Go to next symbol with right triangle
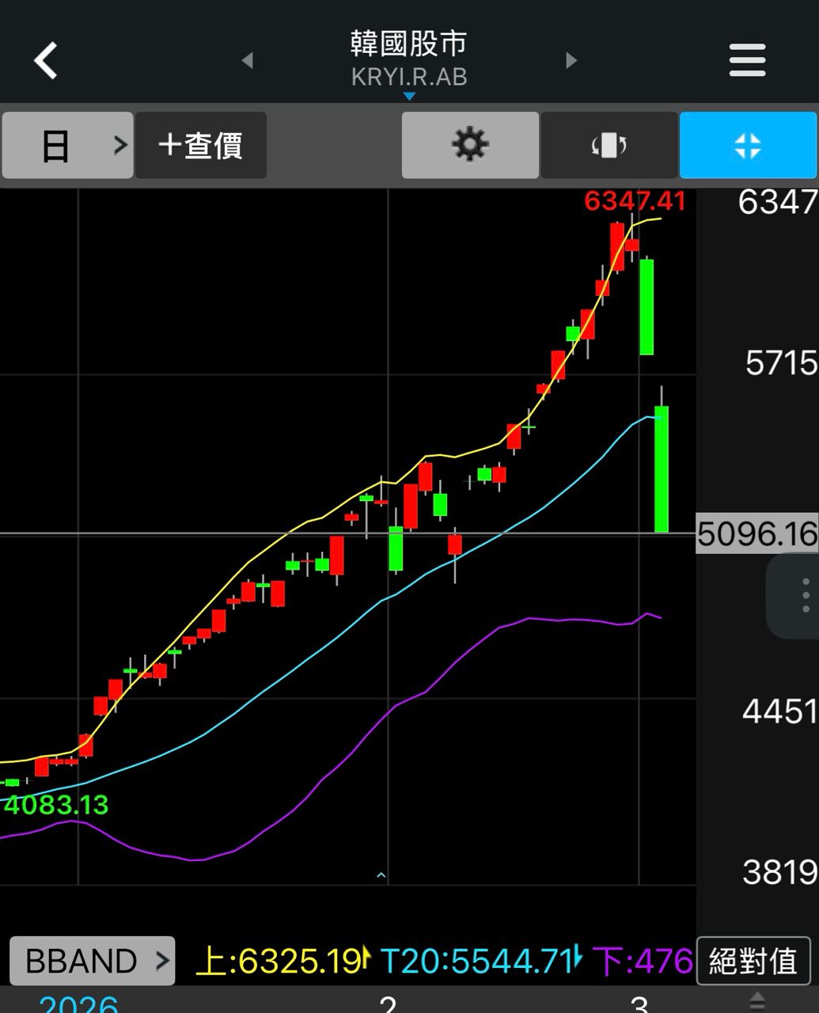 tap(571, 60)
